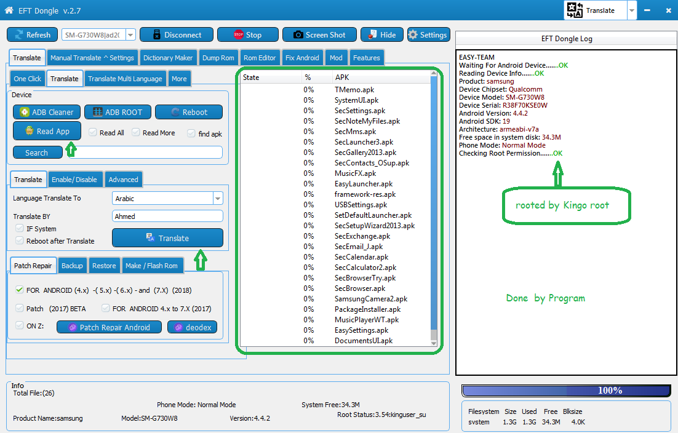Viewport: 678px width, 433px height.
Task: Enable Reboot after Translate checkbox
Action: pyautogui.click(x=20, y=240)
